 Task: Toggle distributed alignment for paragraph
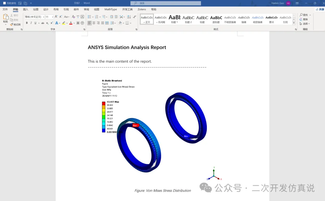pos(107,23)
